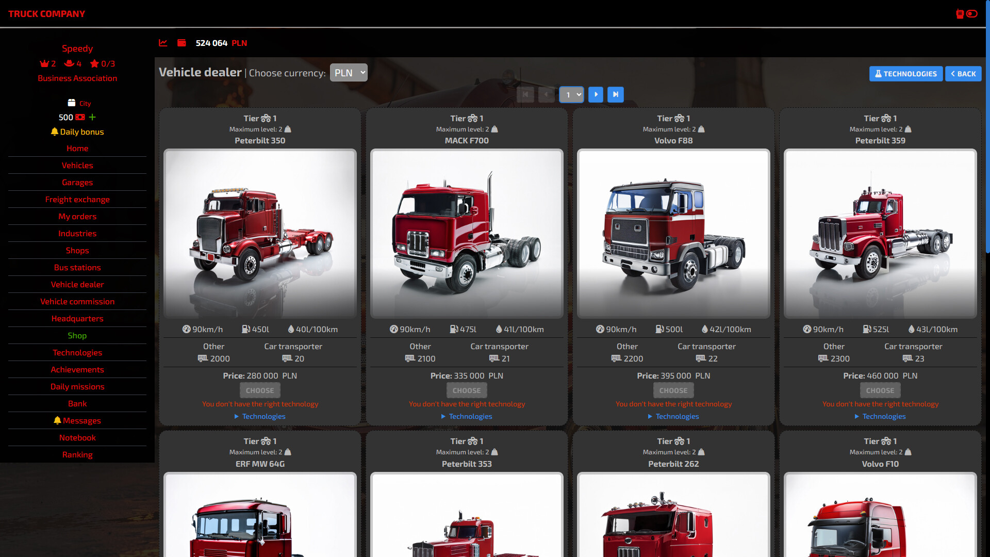Click the MACK F700 truck image
Image resolution: width=990 pixels, height=557 pixels.
[x=467, y=234]
